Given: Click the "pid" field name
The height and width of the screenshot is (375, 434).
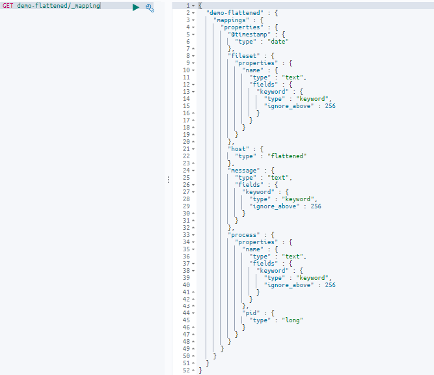Looking at the screenshot, I should click(251, 313).
